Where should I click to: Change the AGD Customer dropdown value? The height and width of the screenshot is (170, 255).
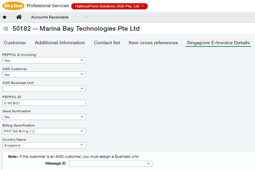click(x=44, y=74)
